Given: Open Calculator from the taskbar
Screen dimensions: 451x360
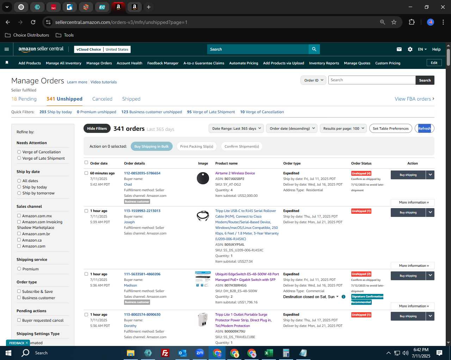Looking at the screenshot, I should click(286, 353).
